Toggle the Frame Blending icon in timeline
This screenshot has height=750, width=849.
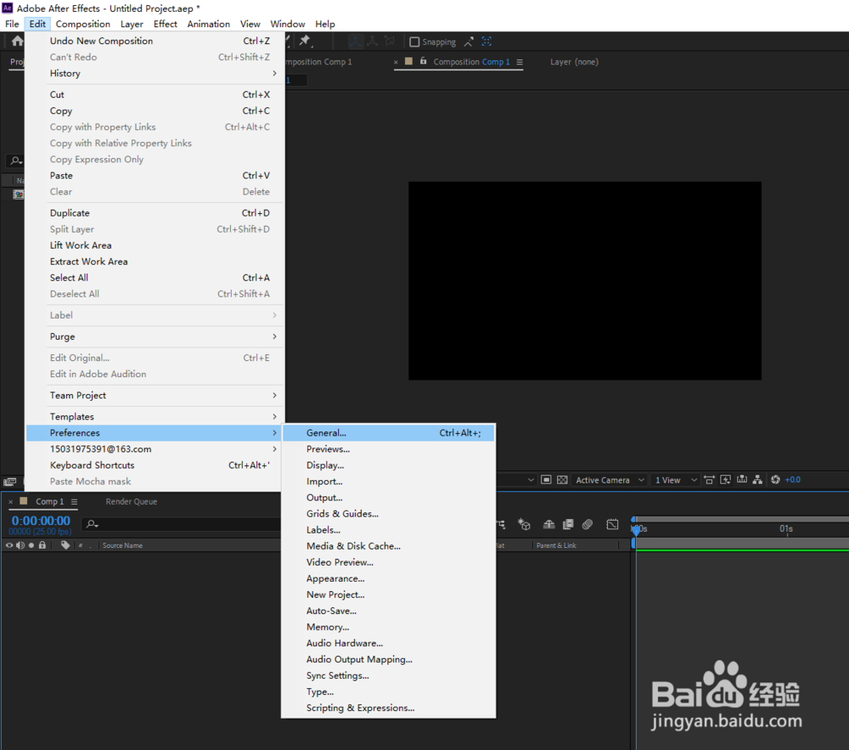pyautogui.click(x=568, y=524)
